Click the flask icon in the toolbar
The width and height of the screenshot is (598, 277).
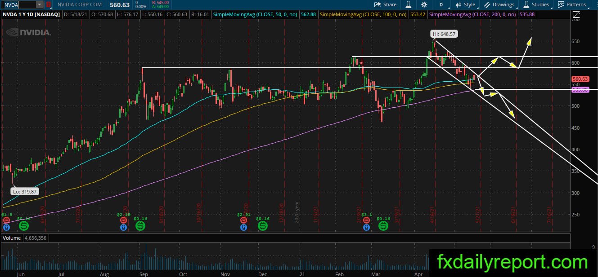pos(409,4)
